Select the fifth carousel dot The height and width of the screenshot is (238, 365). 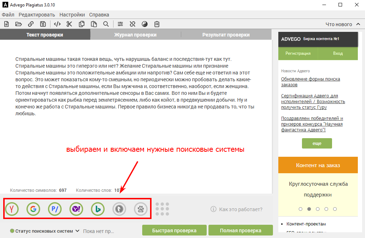point(335,209)
